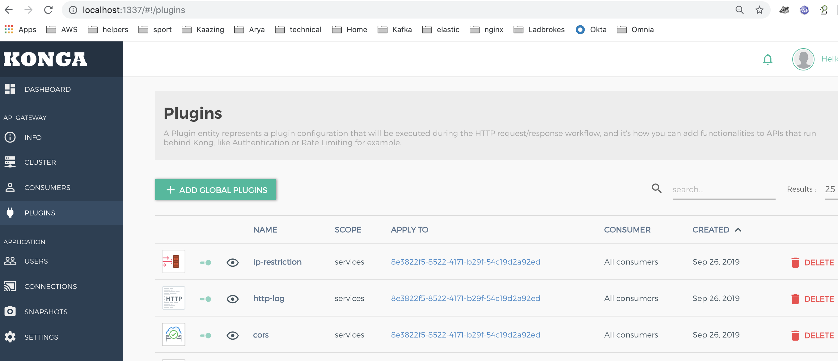Open the Apps bookmarks shortcut

20,30
